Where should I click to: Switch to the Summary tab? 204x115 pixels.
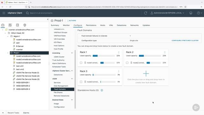[55, 25]
